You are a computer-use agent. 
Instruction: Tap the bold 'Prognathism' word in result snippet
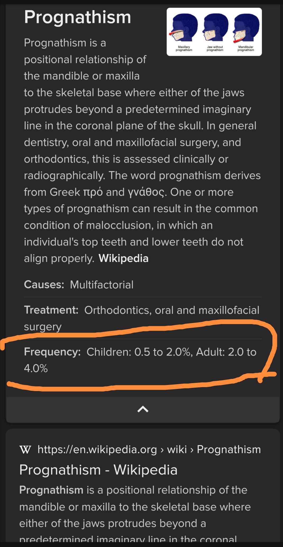pos(51,490)
